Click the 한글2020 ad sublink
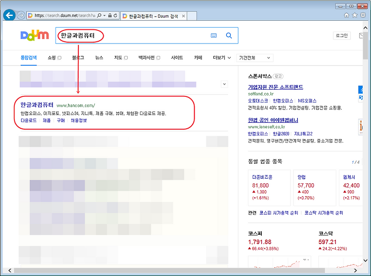This screenshot has width=371, height=276. (281, 134)
